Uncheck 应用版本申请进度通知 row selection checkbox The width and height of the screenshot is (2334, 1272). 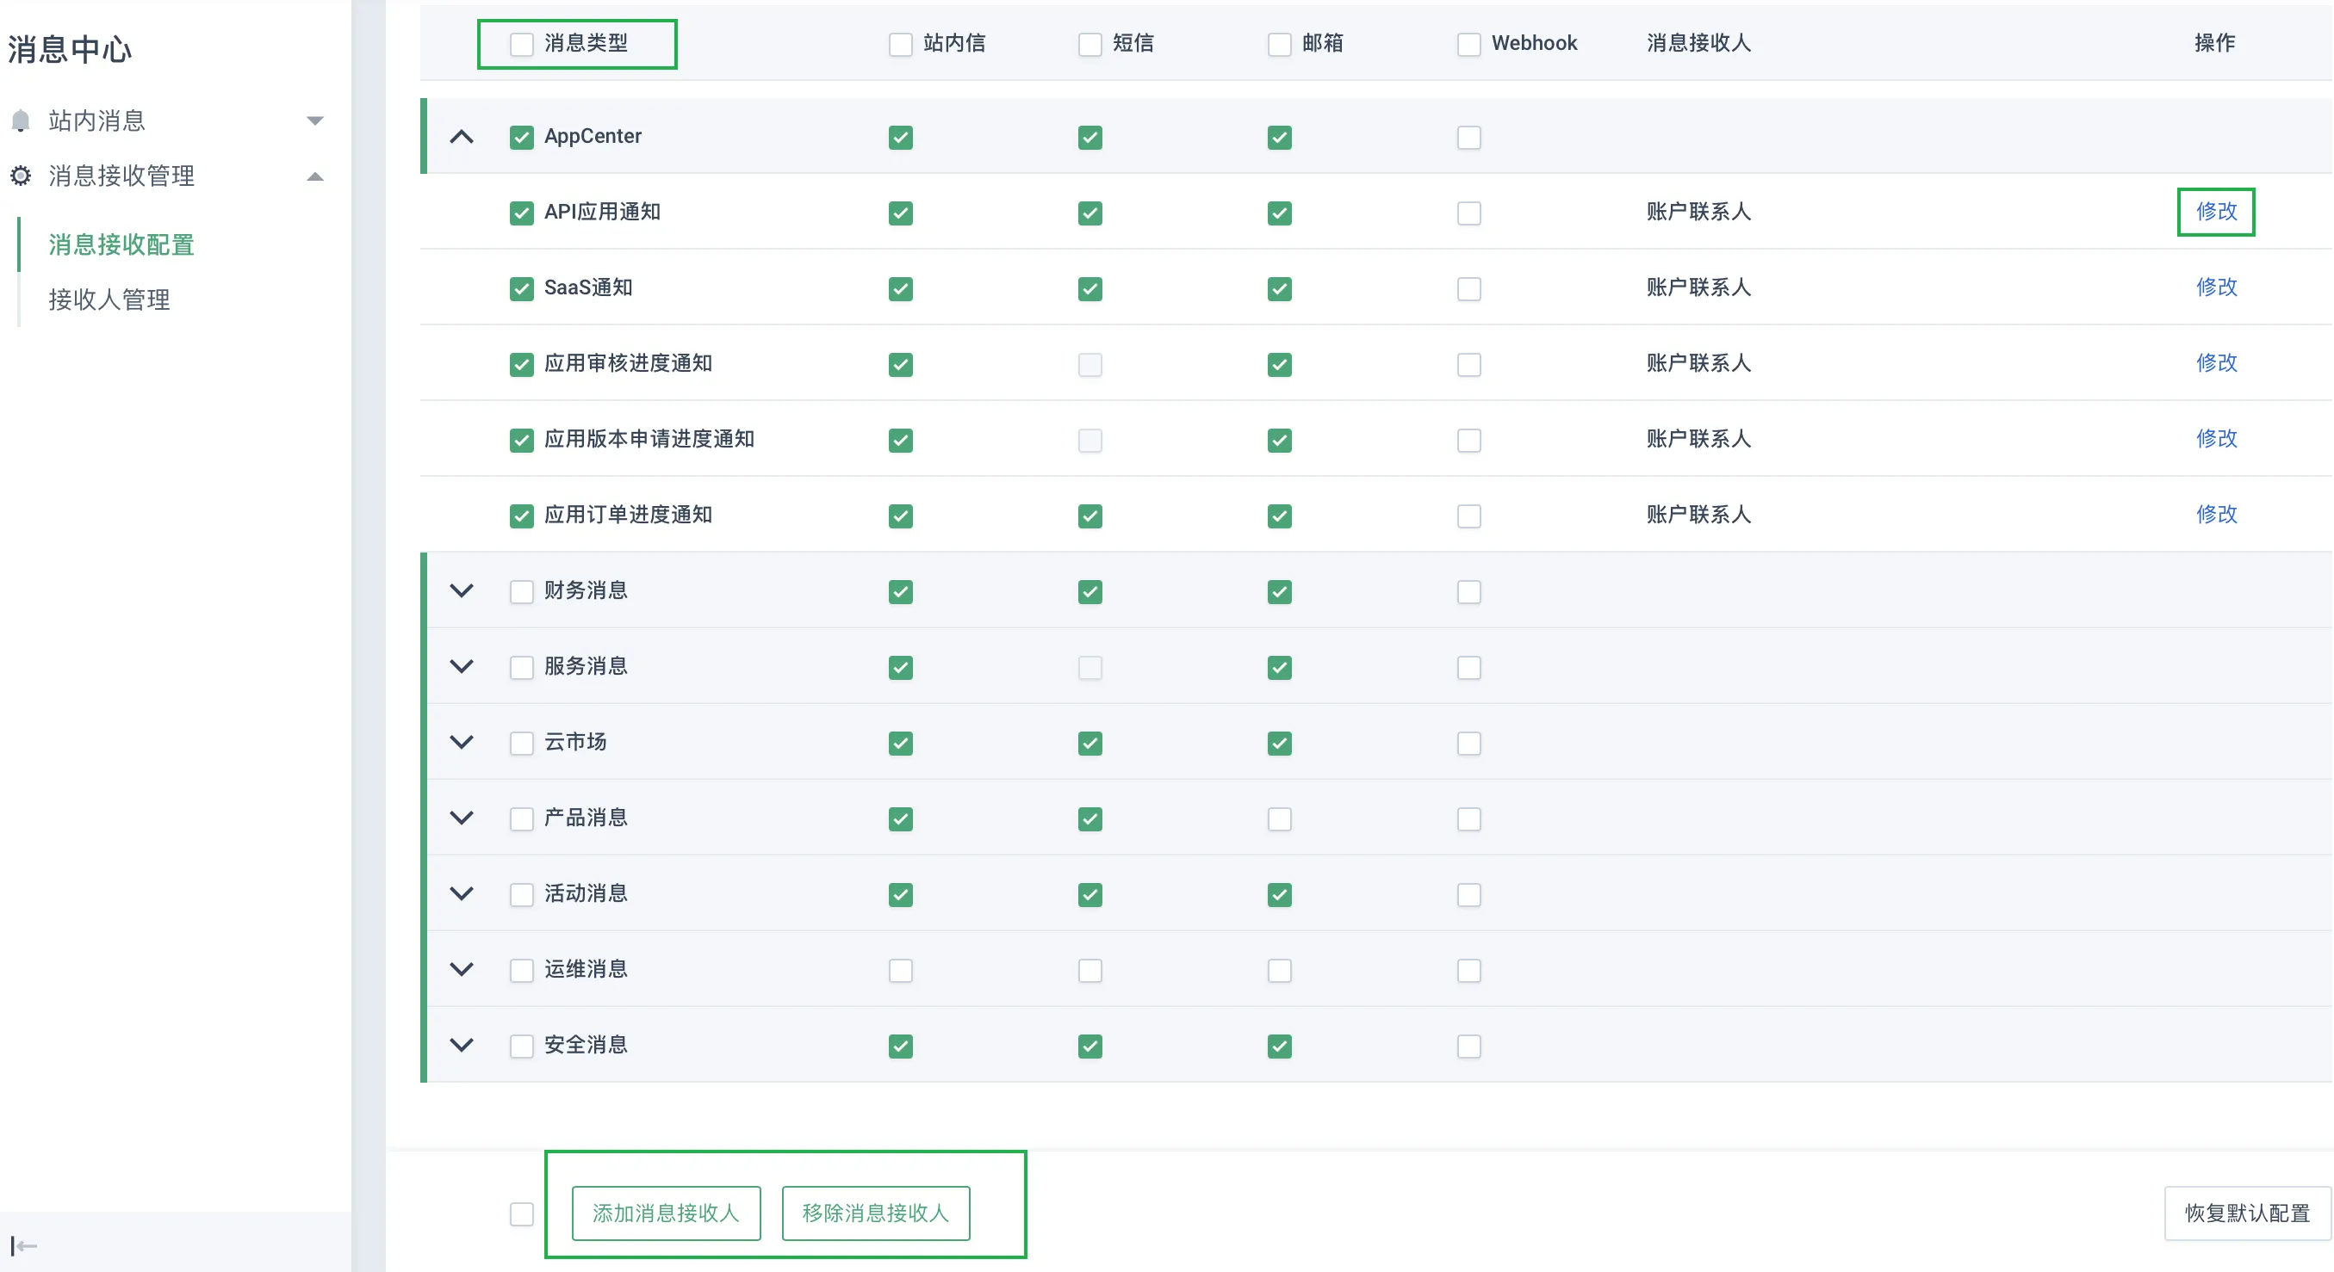(x=522, y=441)
